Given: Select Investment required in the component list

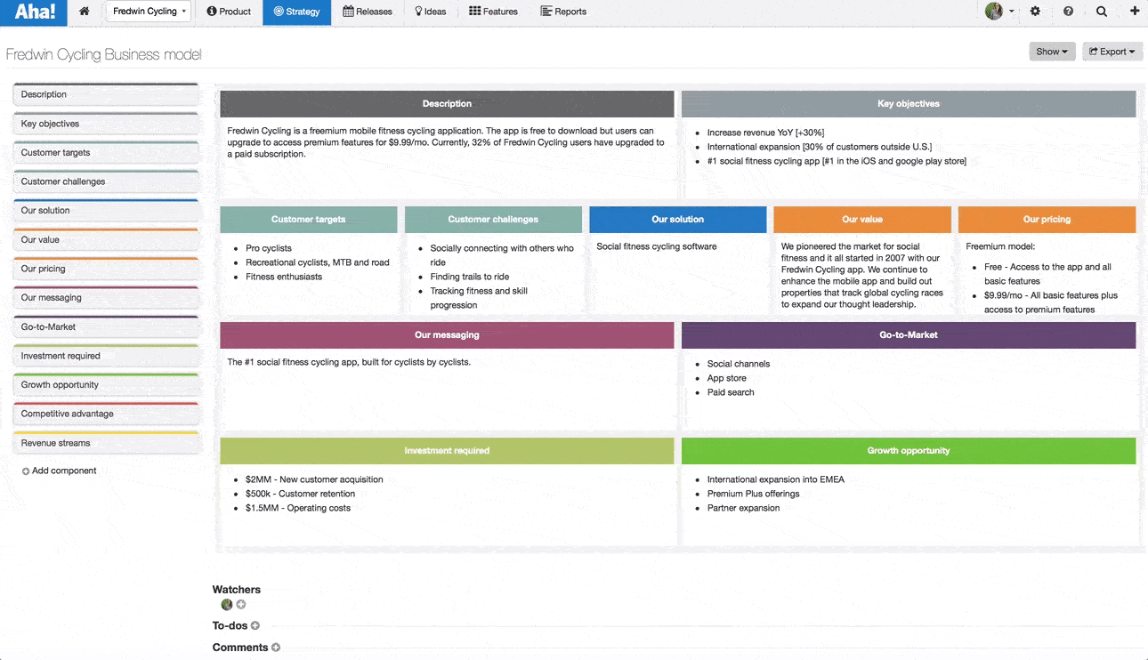Looking at the screenshot, I should pyautogui.click(x=106, y=356).
